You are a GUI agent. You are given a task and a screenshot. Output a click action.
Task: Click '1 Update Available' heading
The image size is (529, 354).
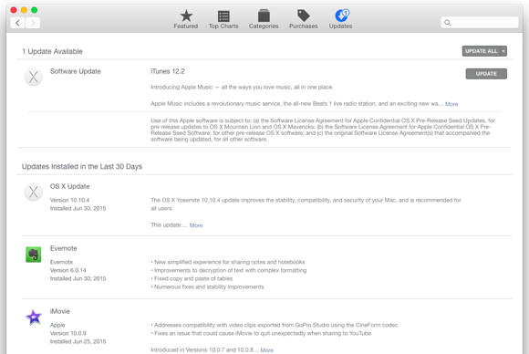[x=52, y=51]
